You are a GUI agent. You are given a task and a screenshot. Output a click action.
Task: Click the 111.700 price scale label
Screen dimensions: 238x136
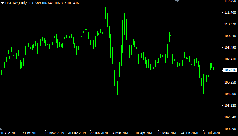[230, 13]
